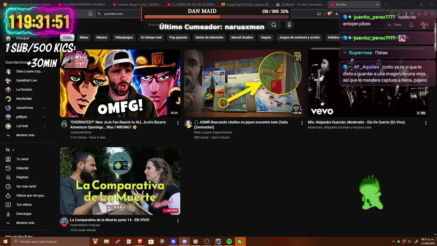Open the Jonesn4Anime channel name link
Viewport: 437px width, 246px height.
click(81, 132)
